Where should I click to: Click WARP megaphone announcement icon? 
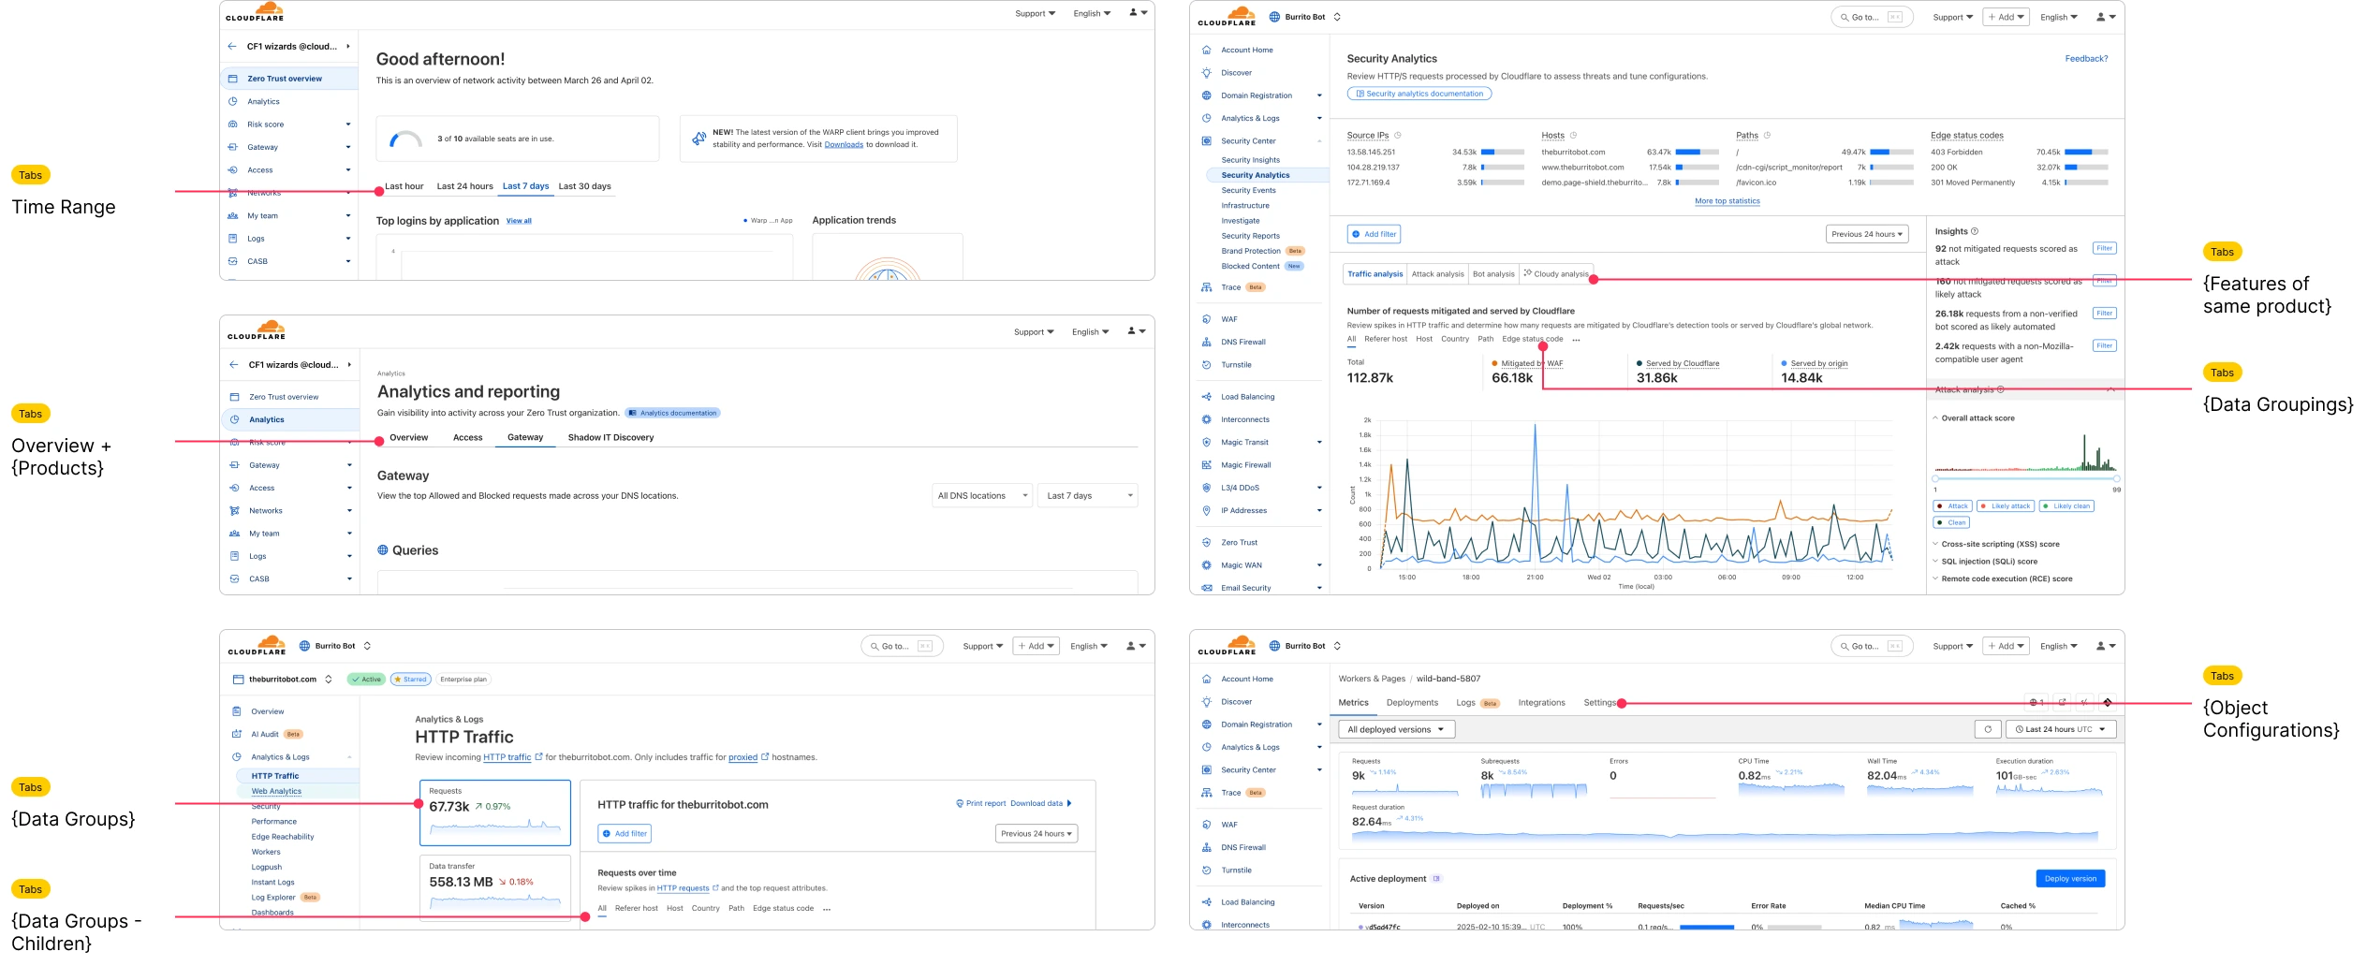698,139
